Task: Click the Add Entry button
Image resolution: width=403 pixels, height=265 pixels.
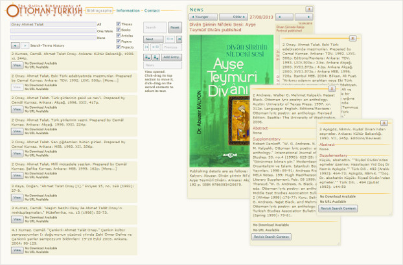Action: coord(171,57)
